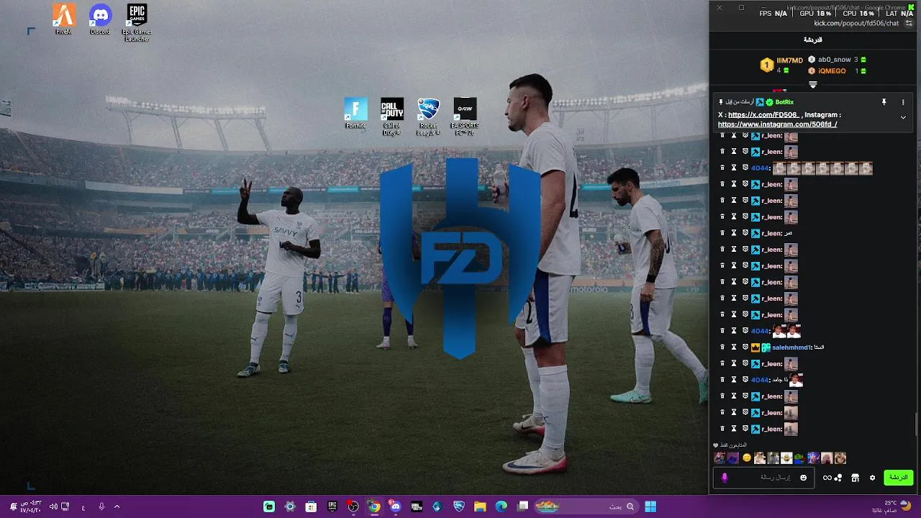Insert the Pepe frog quick emote
This screenshot has height=518, width=921.
[x=799, y=458]
